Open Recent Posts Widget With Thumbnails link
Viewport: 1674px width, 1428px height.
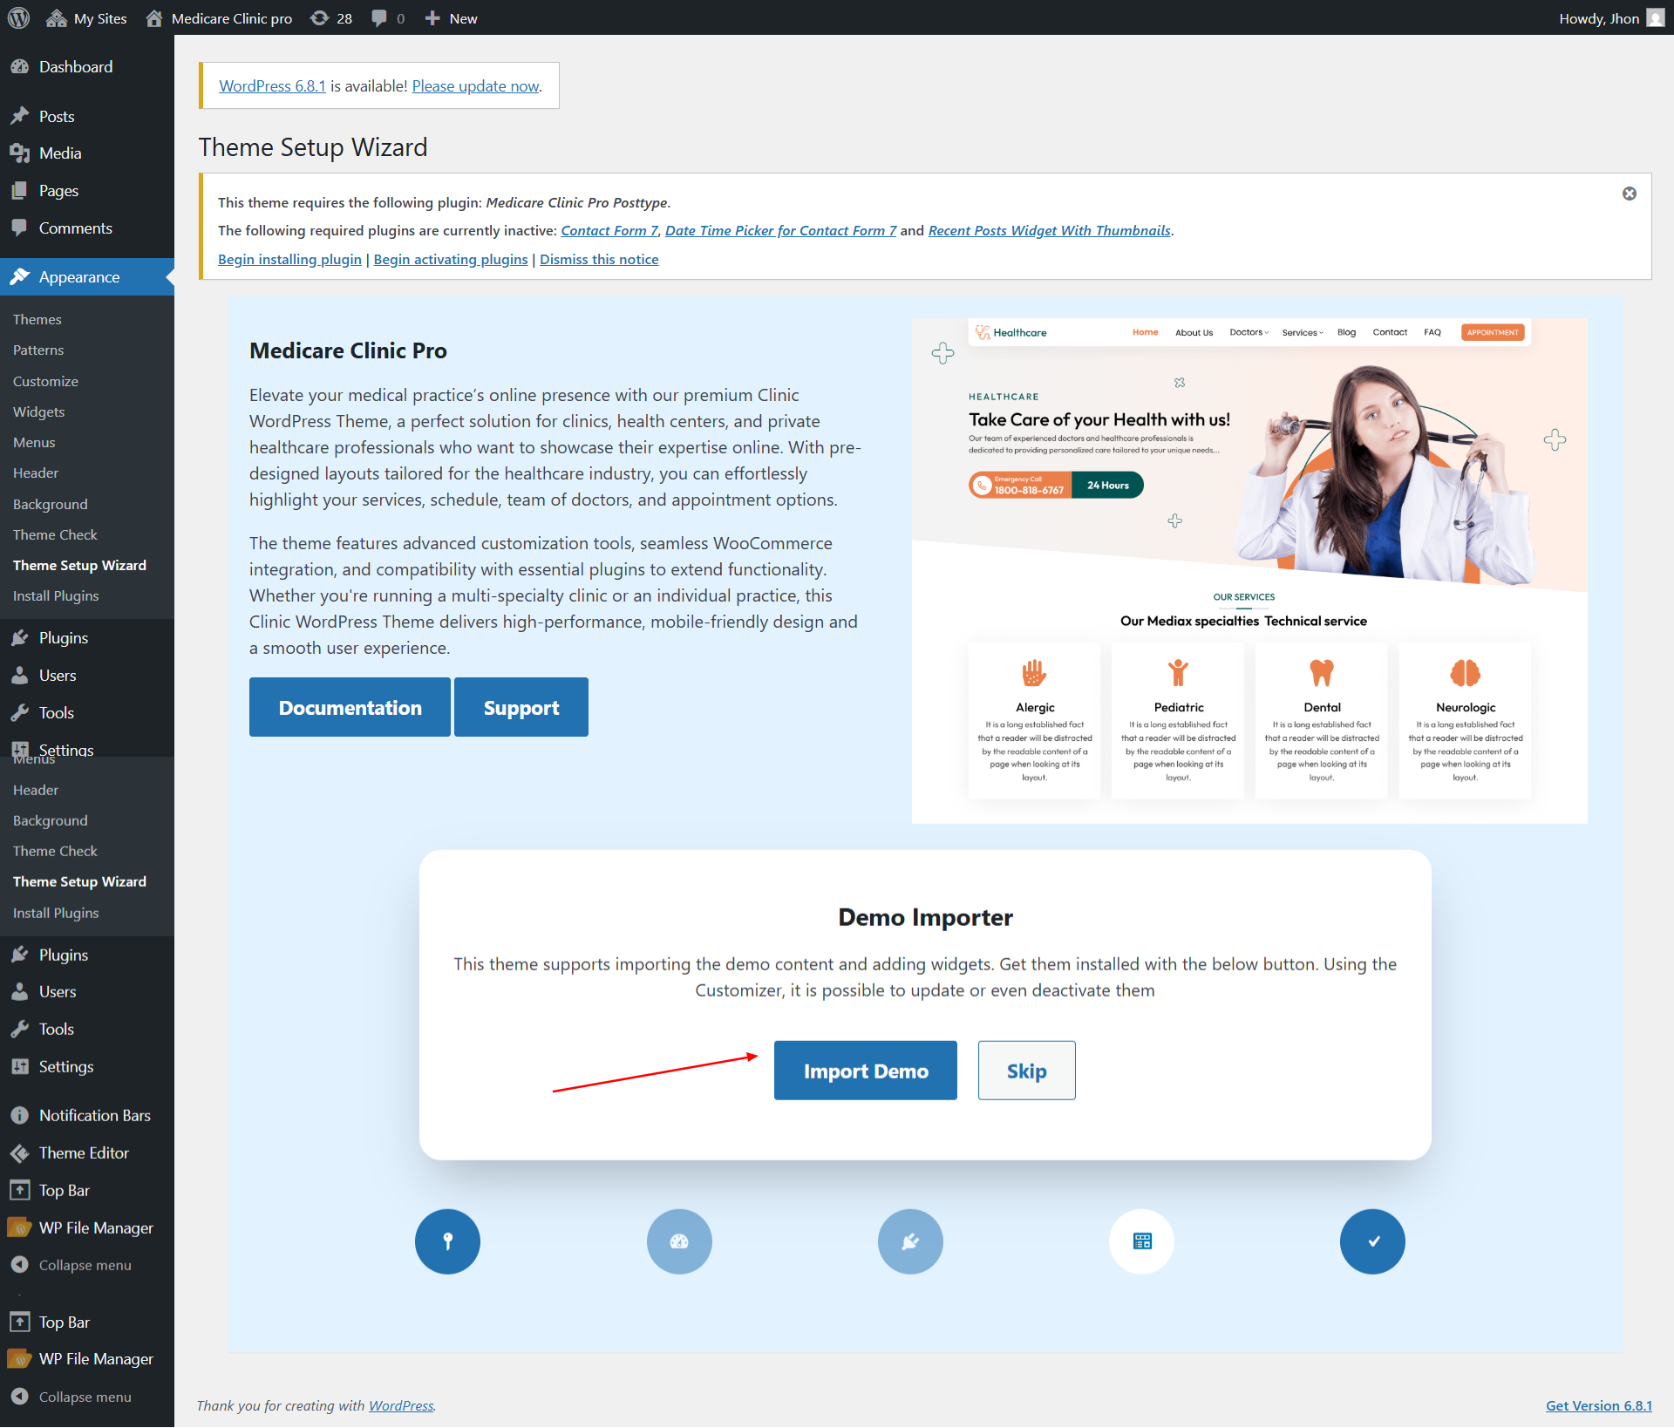click(1050, 230)
